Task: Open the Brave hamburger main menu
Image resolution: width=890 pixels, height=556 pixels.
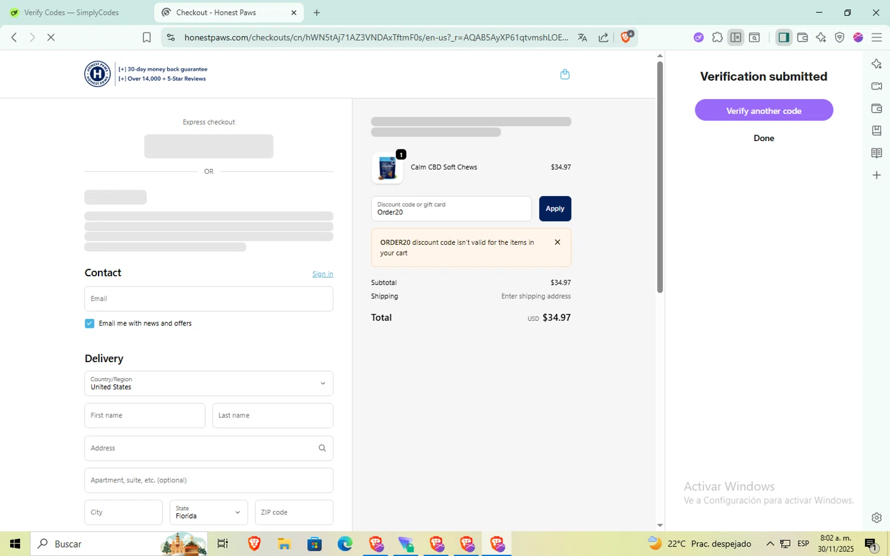Action: coord(877,37)
